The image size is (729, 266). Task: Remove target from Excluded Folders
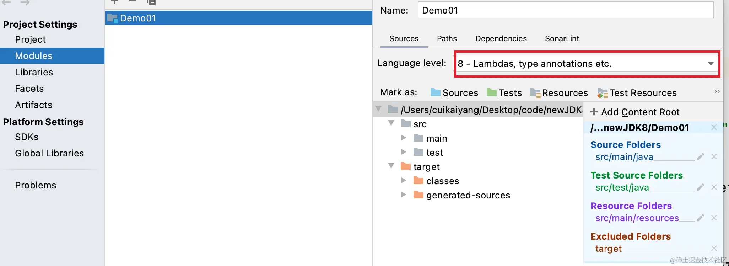[x=714, y=248]
